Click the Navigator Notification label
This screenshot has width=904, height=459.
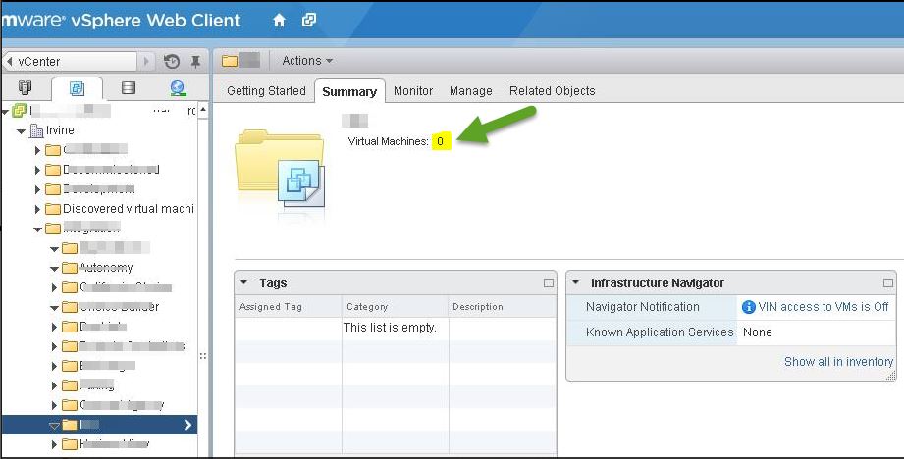click(x=642, y=307)
